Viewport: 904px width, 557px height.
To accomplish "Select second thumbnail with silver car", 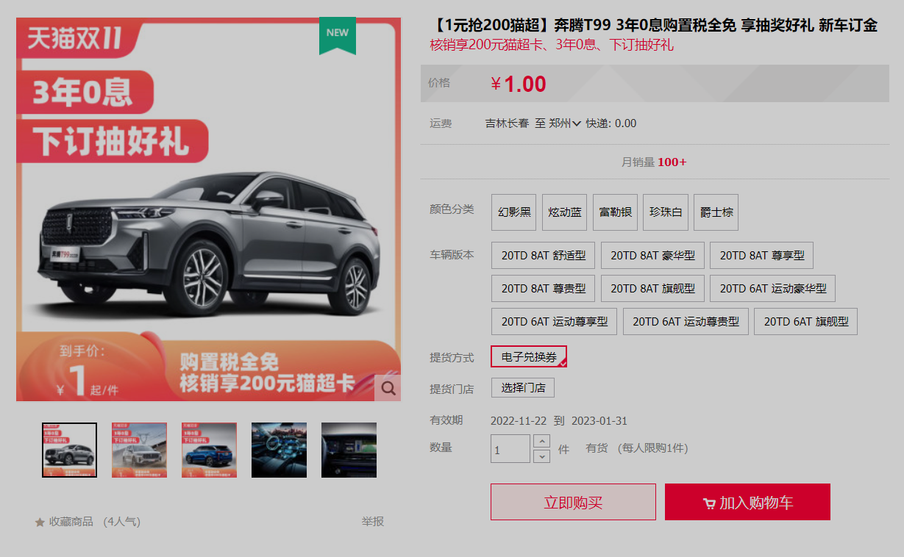I will 139,450.
